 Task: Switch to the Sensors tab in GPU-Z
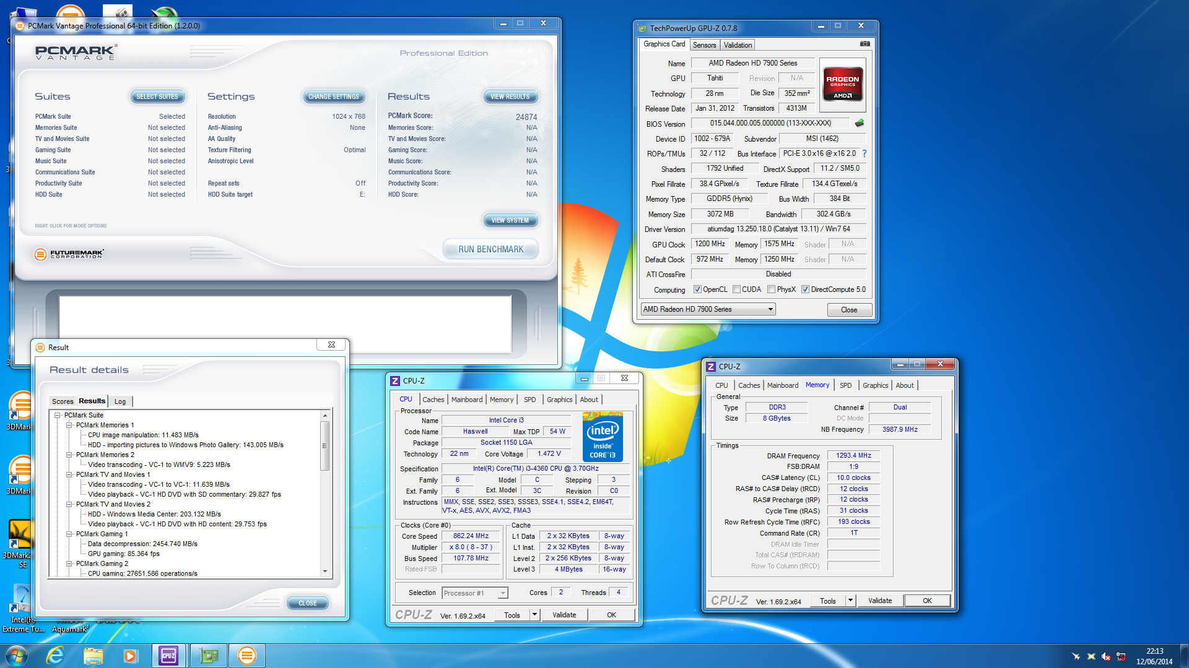704,45
